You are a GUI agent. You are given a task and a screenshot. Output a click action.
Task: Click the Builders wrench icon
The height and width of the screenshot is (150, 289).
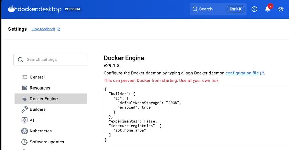24,109
